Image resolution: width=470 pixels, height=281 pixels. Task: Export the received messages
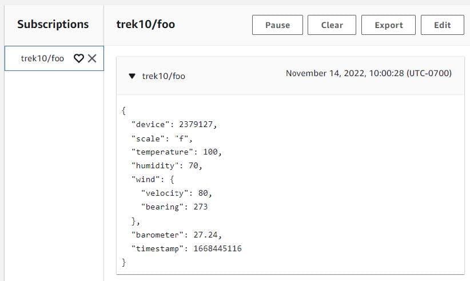tap(388, 25)
